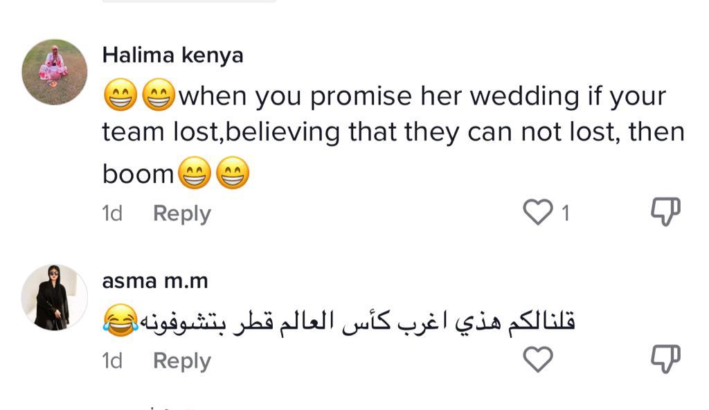Reply to Halima kenya's comment
The width and height of the screenshot is (709, 410).
pyautogui.click(x=181, y=213)
